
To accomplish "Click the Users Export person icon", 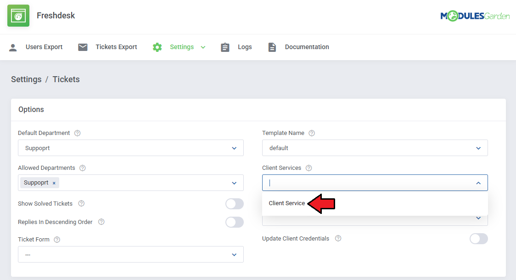I will coord(13,47).
